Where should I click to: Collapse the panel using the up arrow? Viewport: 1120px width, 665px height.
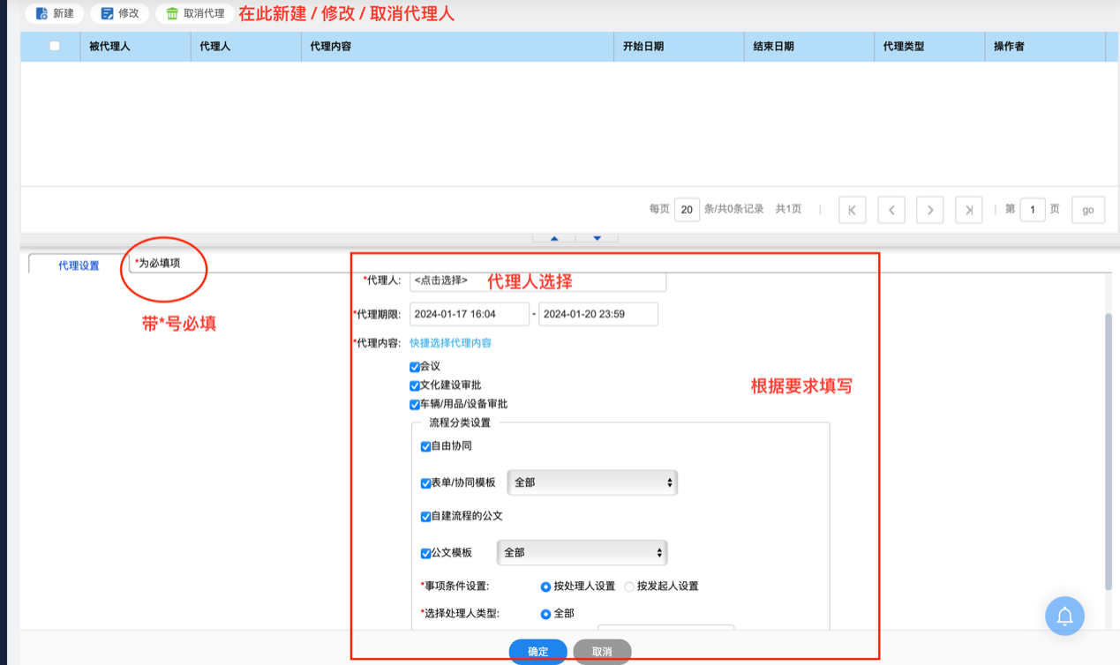(553, 238)
